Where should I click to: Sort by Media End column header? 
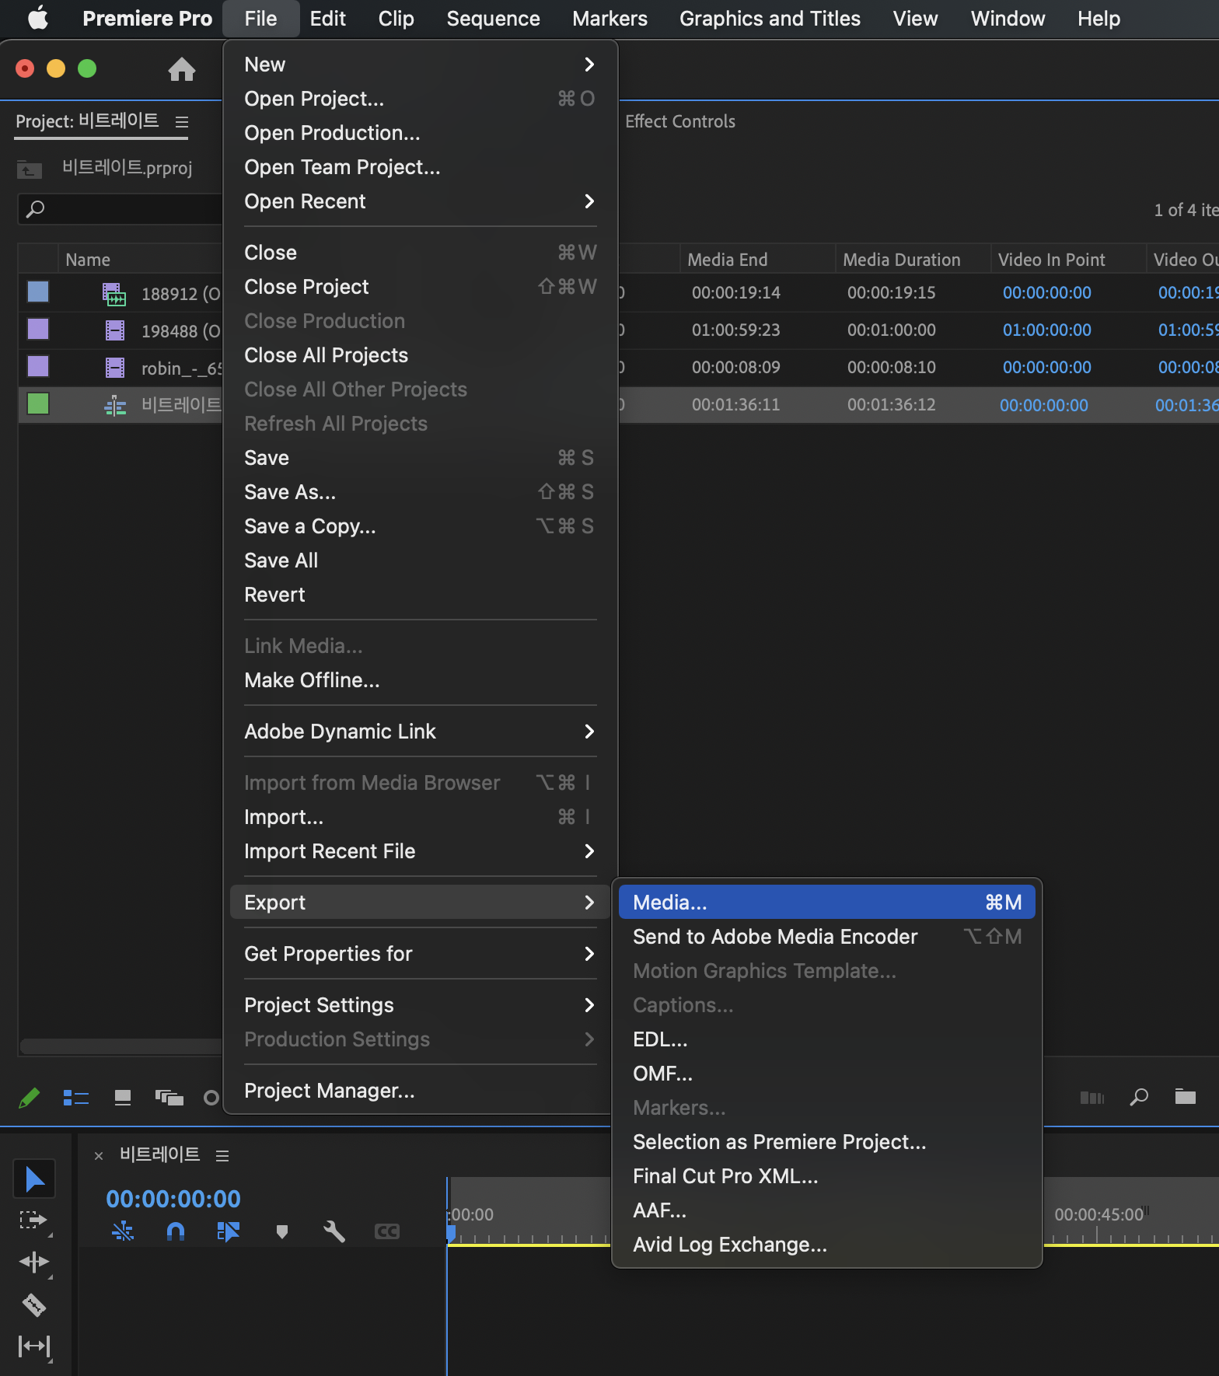point(728,260)
